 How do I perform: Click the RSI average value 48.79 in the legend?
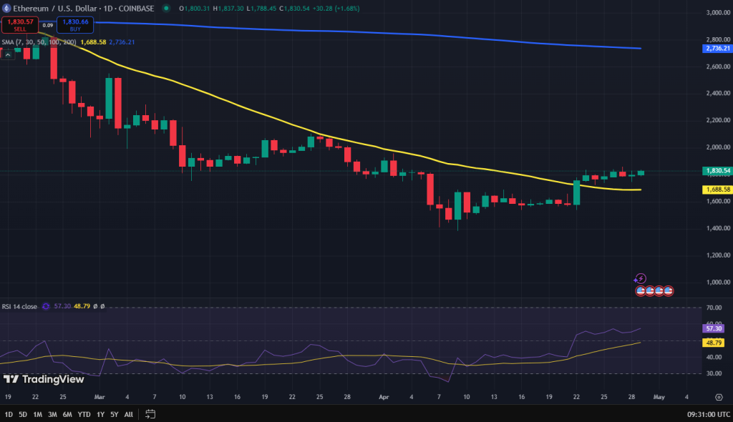[82, 306]
